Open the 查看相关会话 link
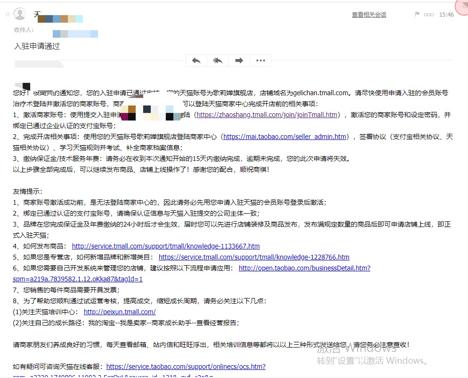 pyautogui.click(x=369, y=14)
